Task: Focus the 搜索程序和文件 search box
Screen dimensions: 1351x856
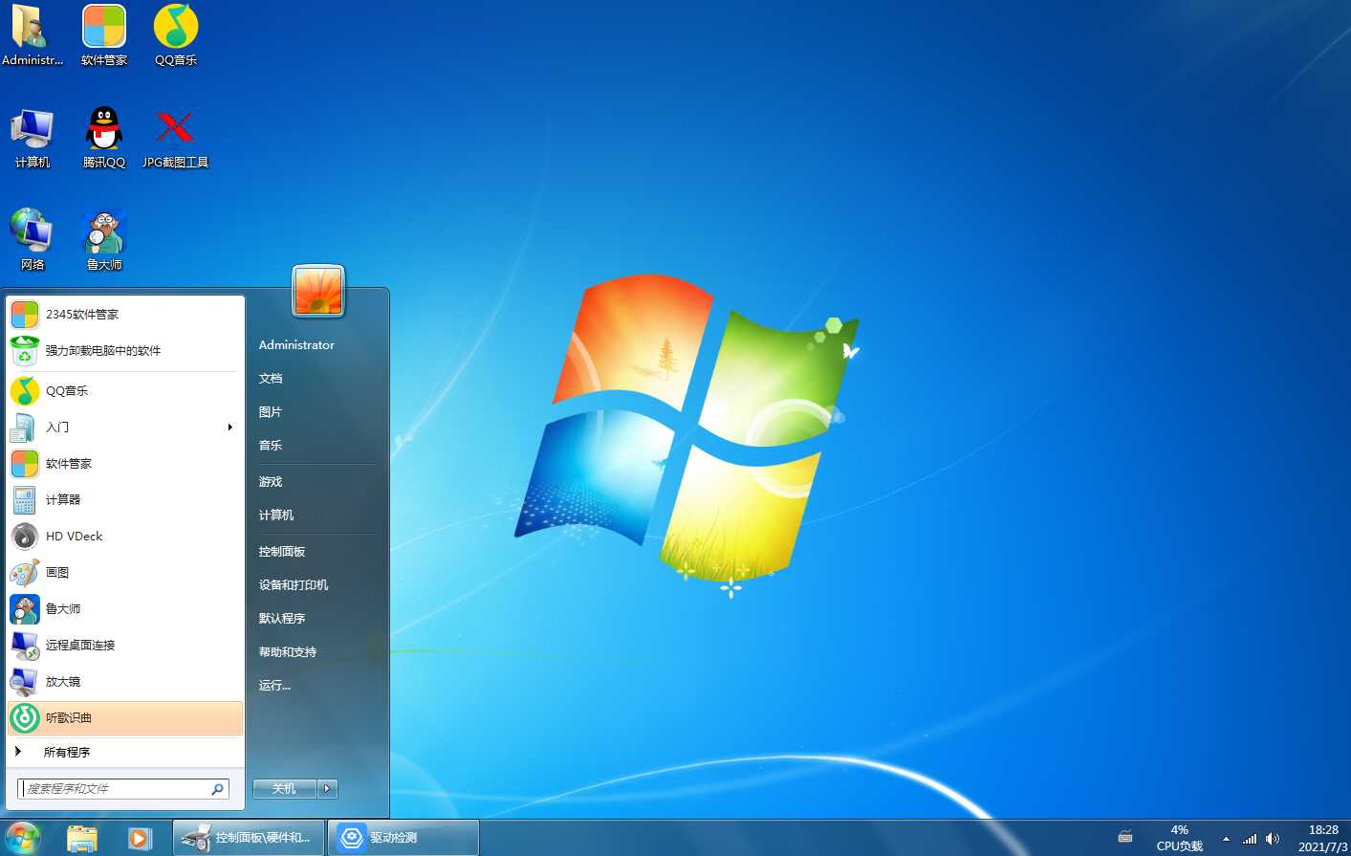Action: tap(123, 789)
